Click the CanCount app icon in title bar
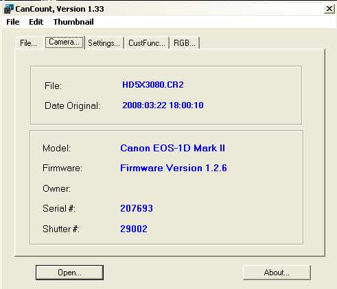The image size is (337, 289). 9,9
